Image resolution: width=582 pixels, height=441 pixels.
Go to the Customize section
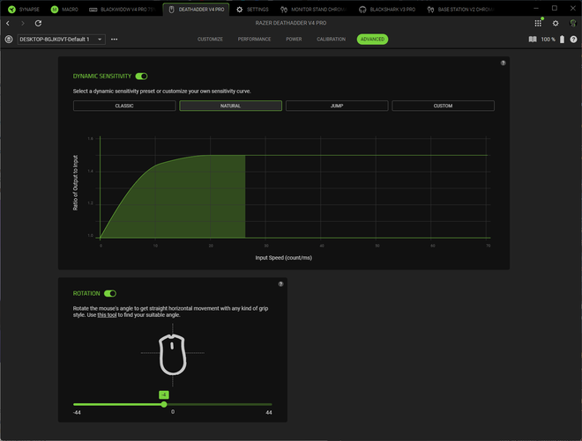(210, 39)
